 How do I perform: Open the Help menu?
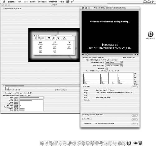(62, 2)
